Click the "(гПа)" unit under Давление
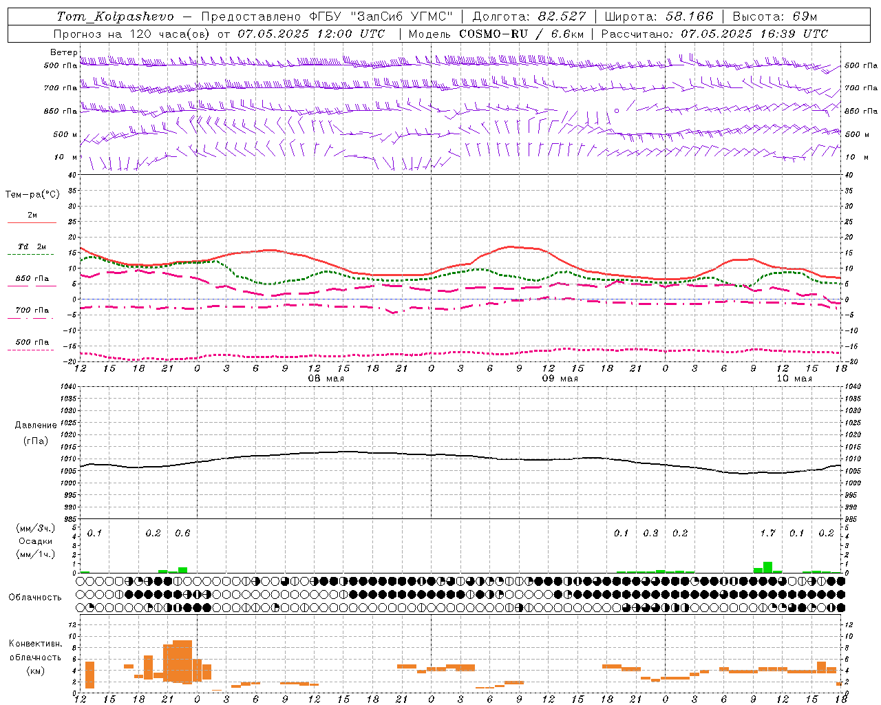The width and height of the screenshot is (881, 705). coord(36,441)
